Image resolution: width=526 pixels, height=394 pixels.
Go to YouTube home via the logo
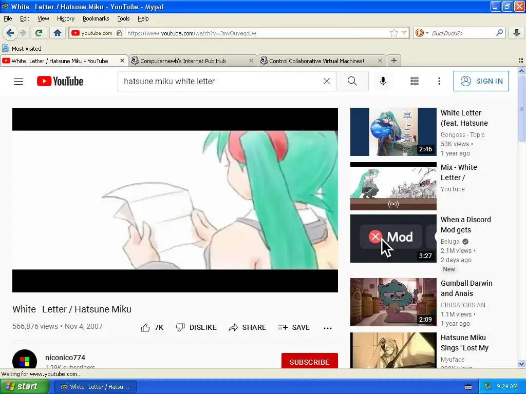point(60,81)
